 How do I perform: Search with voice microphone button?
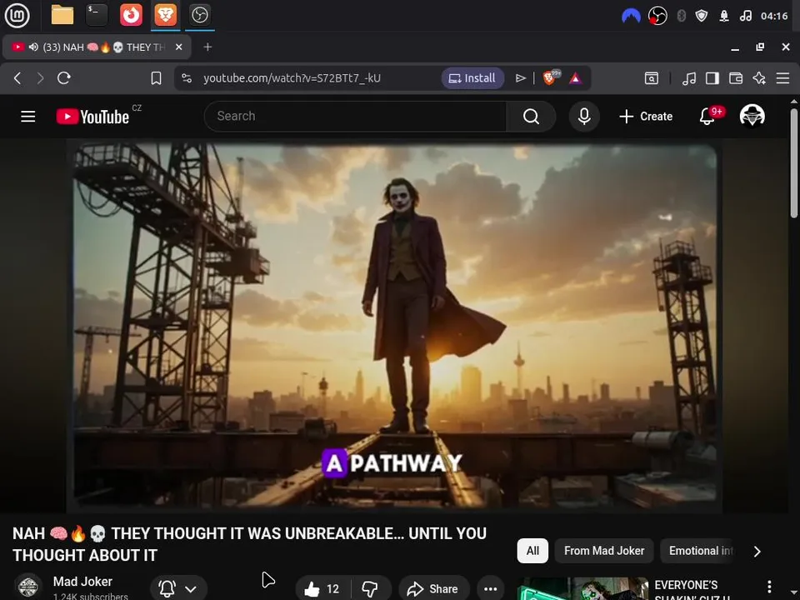pos(584,117)
